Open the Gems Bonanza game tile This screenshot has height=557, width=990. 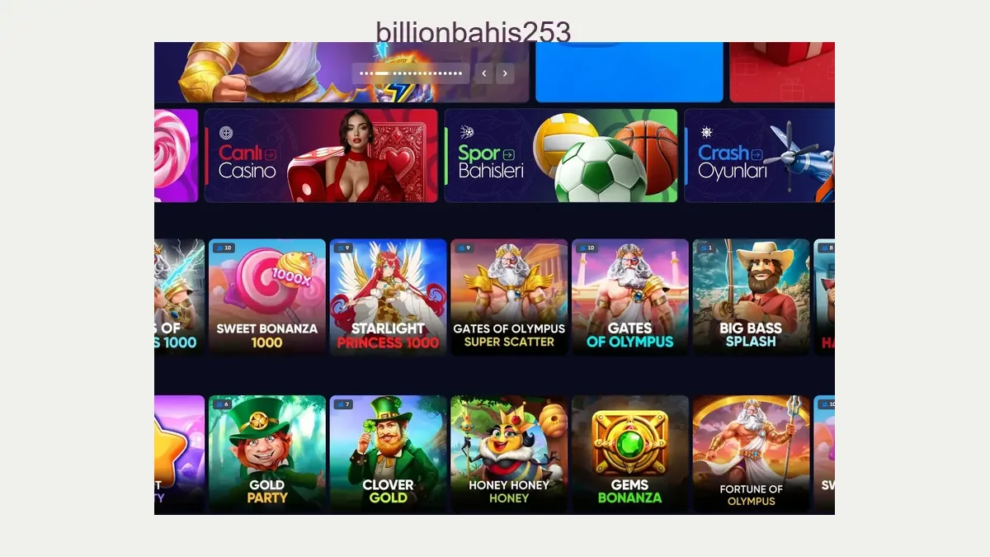coord(630,454)
